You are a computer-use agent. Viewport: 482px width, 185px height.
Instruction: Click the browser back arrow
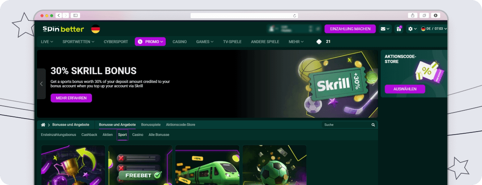coord(58,15)
